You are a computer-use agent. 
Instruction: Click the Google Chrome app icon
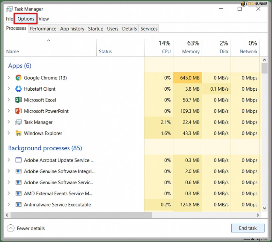[18, 78]
